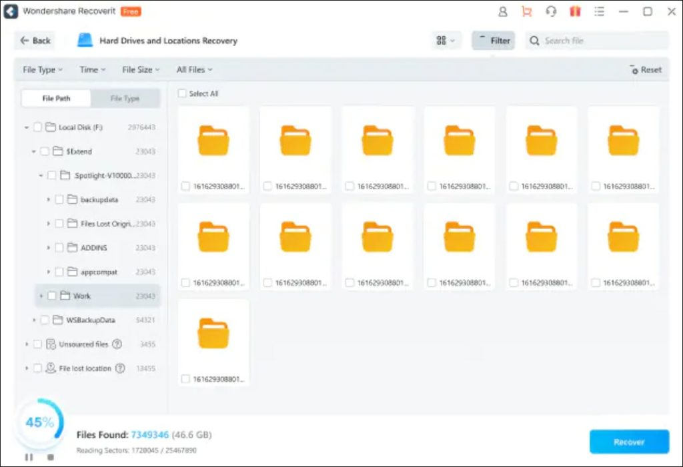Click the Reading Sectors status text
683x467 pixels.
136,450
